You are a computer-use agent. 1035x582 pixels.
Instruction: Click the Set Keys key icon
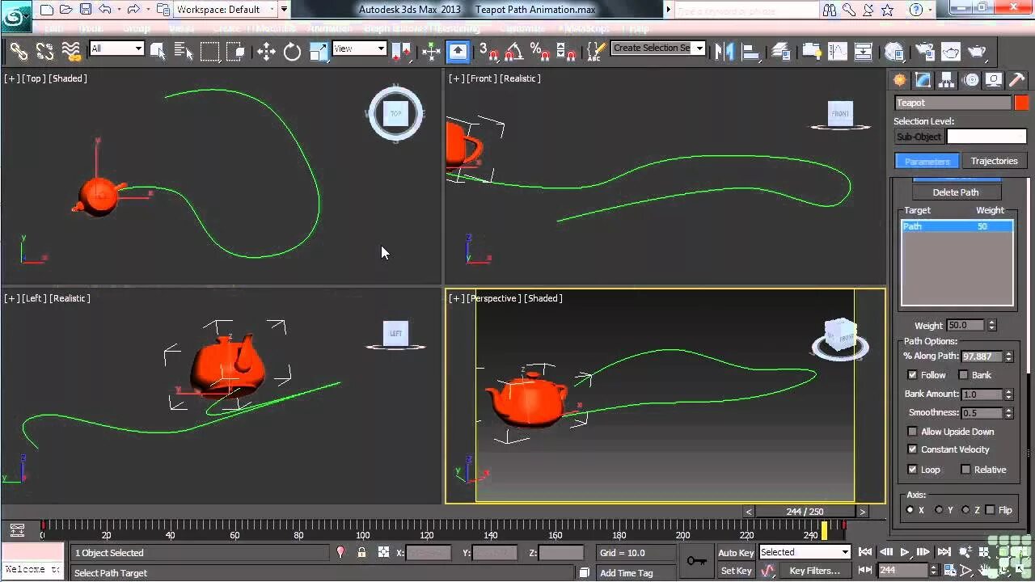[696, 561]
